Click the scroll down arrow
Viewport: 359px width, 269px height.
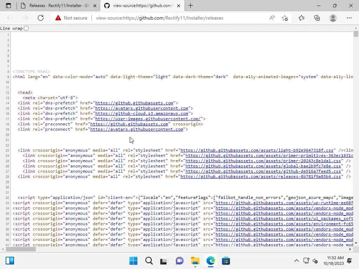(356, 243)
